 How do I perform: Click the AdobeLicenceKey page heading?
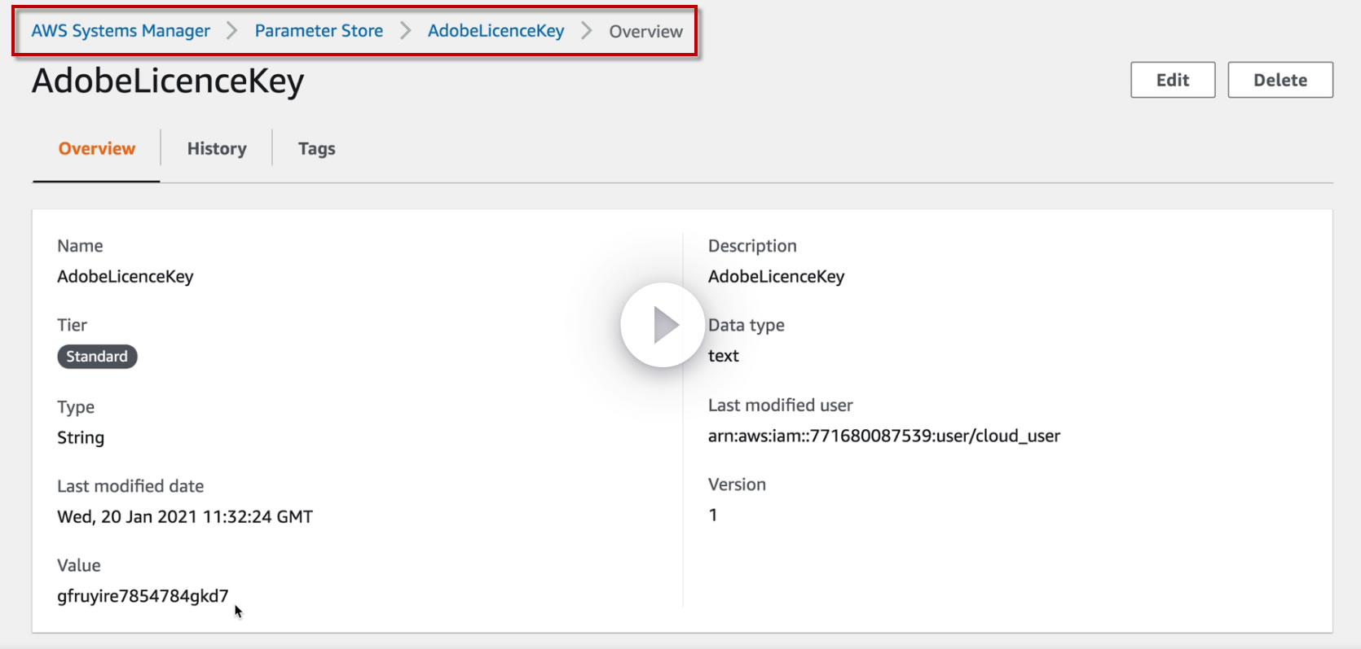(x=168, y=81)
